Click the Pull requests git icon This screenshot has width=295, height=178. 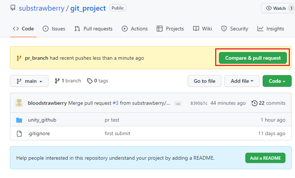click(77, 29)
